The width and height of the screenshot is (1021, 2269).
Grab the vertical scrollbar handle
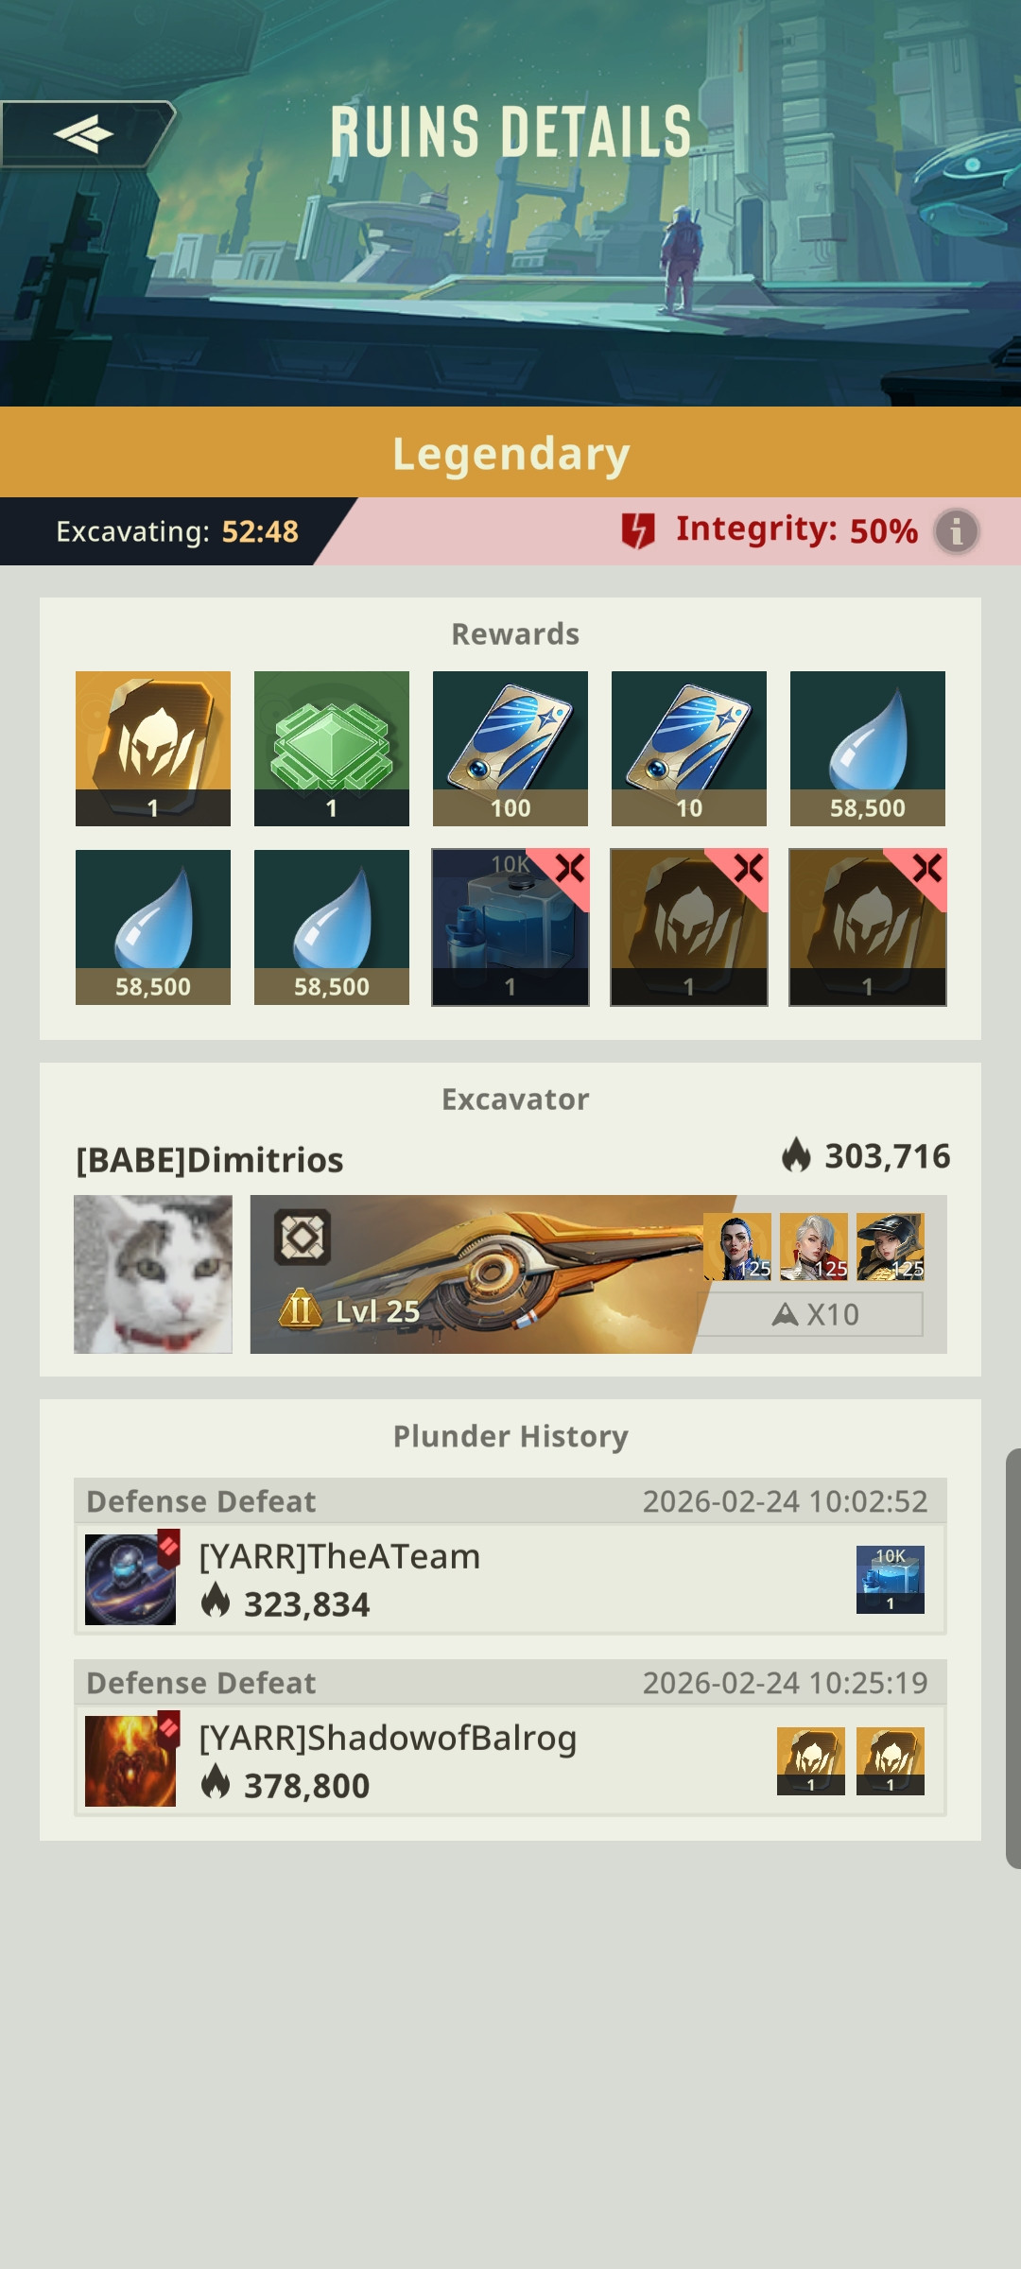[x=1013, y=1658]
